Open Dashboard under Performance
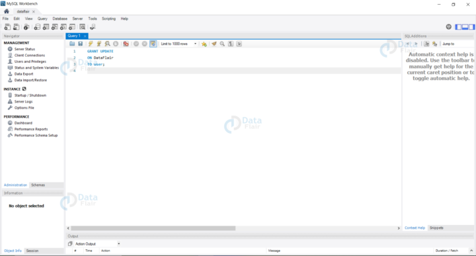Viewport: 476px width, 256px height. (23, 123)
